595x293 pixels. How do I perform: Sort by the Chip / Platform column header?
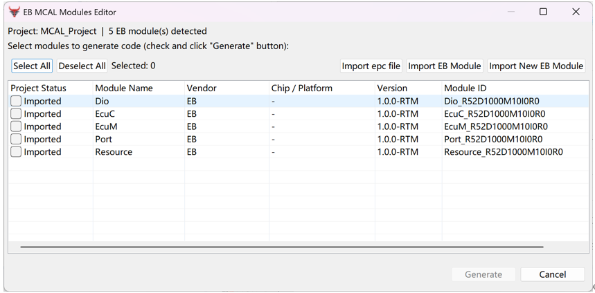click(x=322, y=88)
